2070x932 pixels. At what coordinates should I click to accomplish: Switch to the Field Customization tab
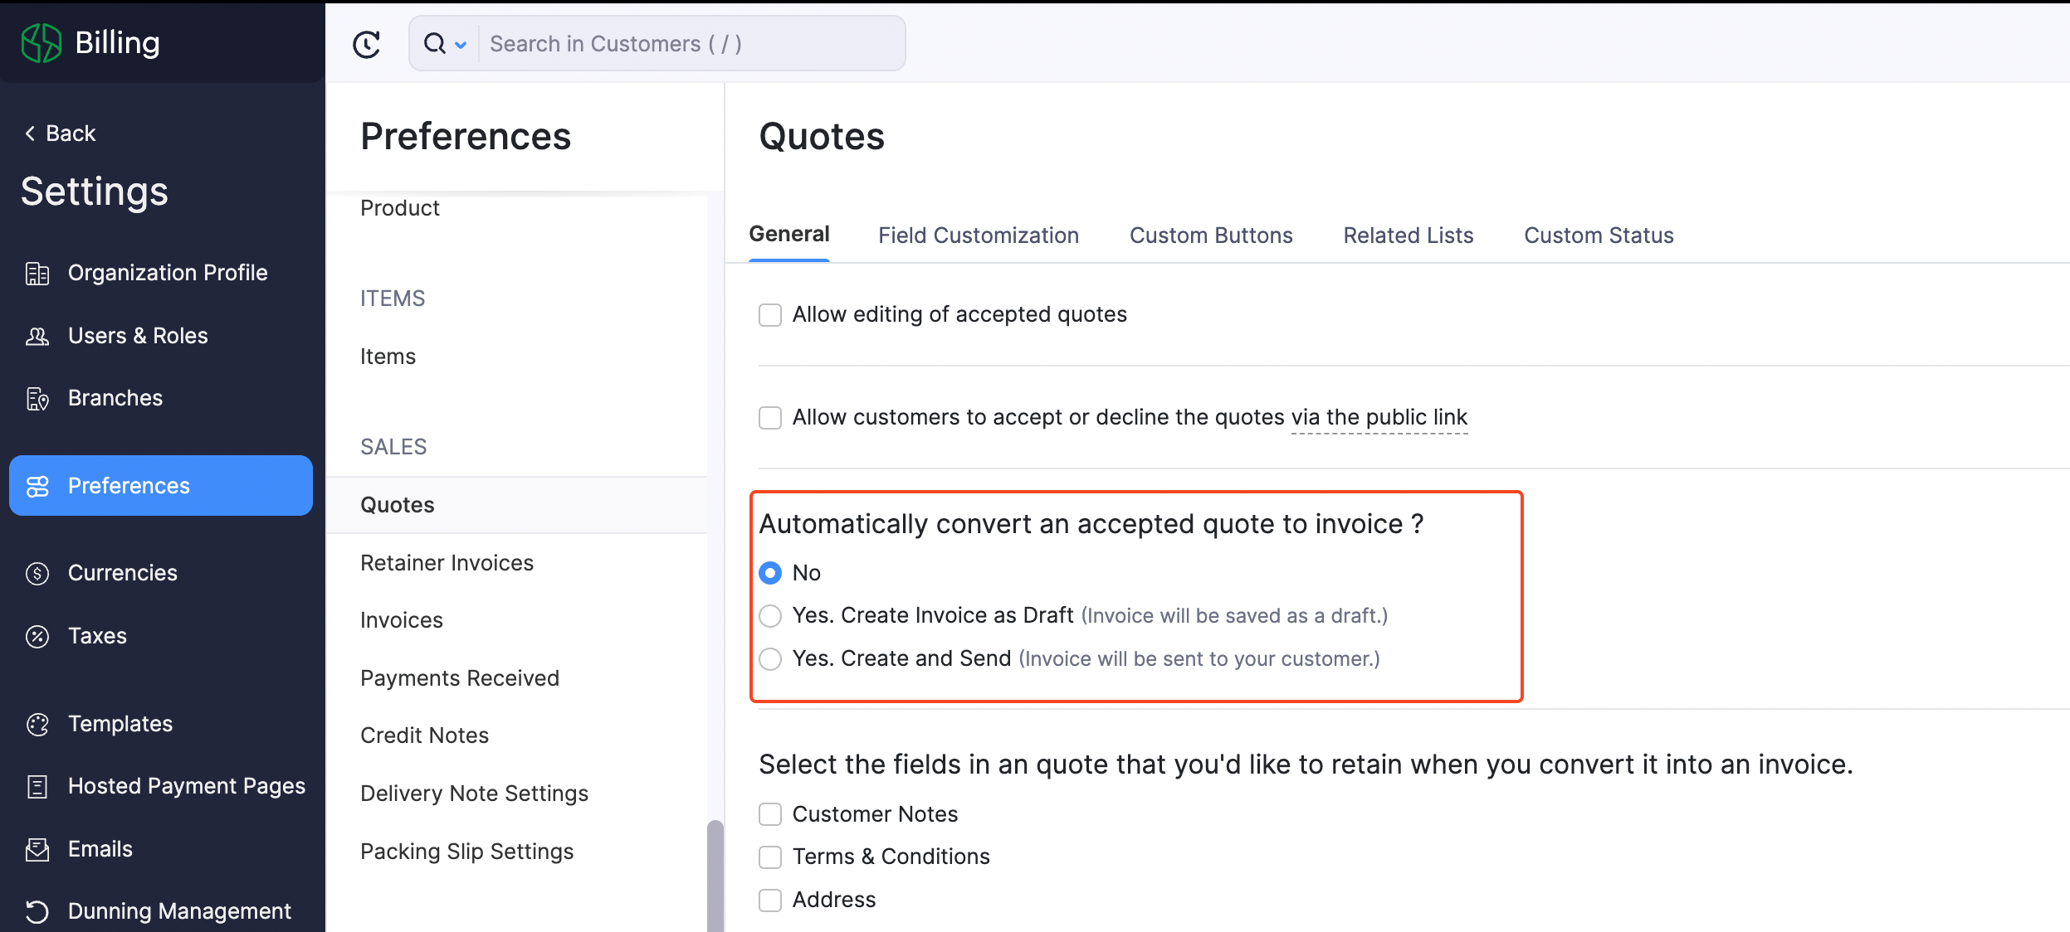click(x=978, y=235)
